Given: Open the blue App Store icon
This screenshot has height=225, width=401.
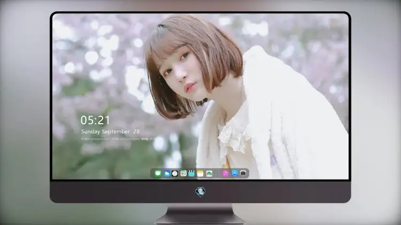Looking at the screenshot, I should [235, 173].
